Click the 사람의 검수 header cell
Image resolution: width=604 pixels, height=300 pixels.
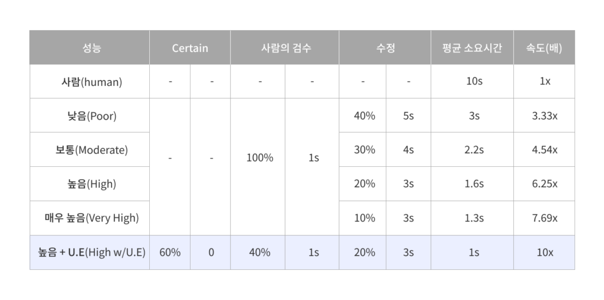coord(285,48)
